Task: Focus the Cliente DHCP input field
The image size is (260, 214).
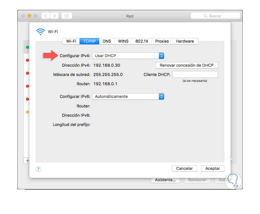Action: pos(195,74)
